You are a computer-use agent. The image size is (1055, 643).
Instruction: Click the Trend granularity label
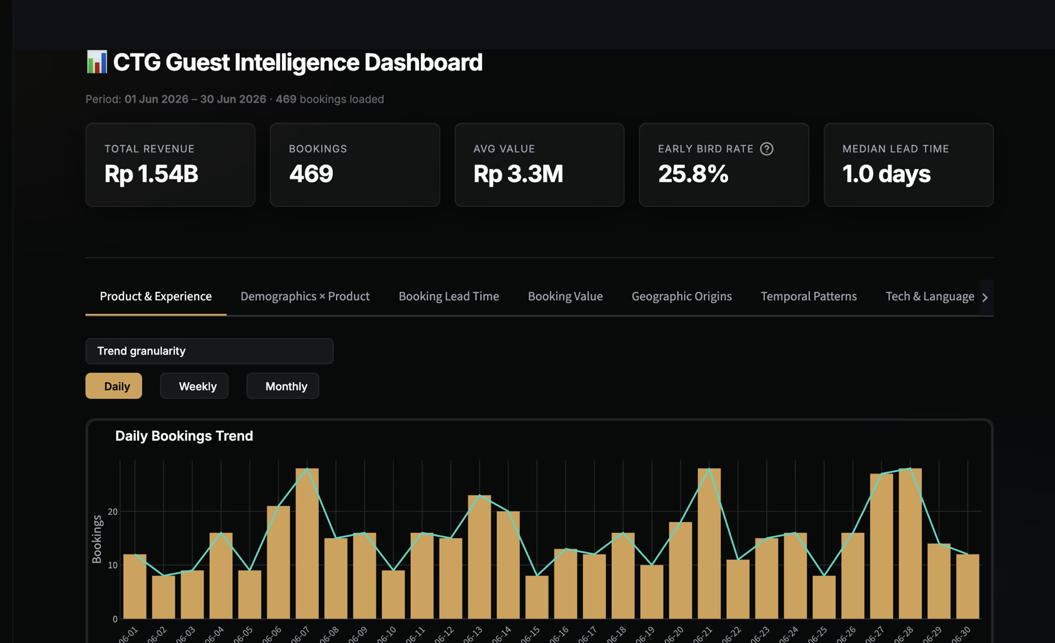(x=141, y=351)
